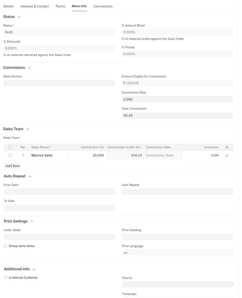Edit Marcus Vane row with pencil icon

pyautogui.click(x=227, y=156)
